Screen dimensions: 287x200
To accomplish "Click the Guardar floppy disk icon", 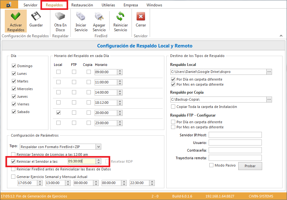I will coord(36,17).
